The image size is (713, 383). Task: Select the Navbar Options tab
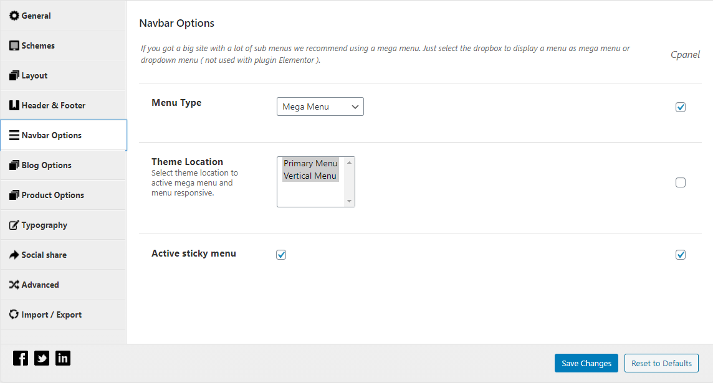63,135
